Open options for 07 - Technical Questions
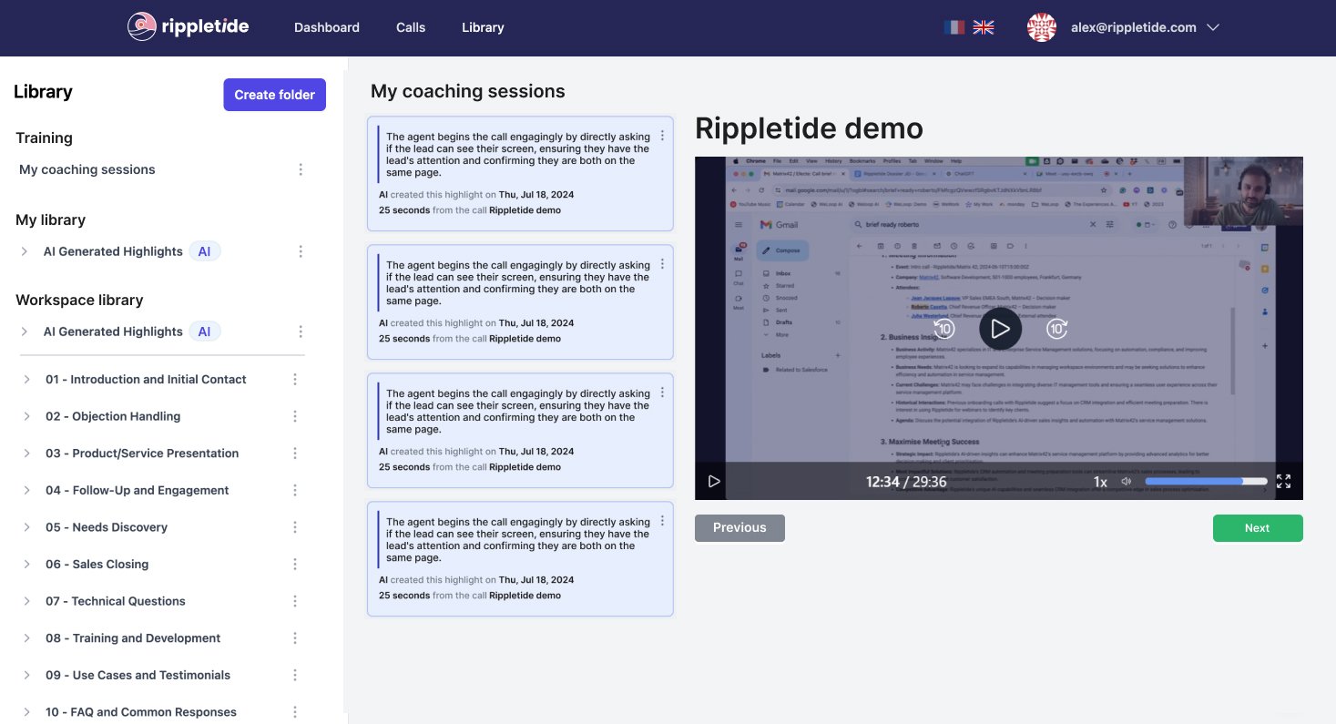 (295, 601)
